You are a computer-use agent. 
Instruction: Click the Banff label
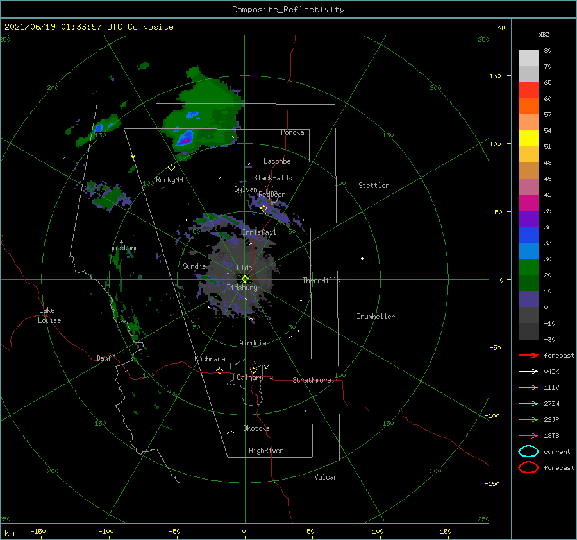tap(106, 358)
